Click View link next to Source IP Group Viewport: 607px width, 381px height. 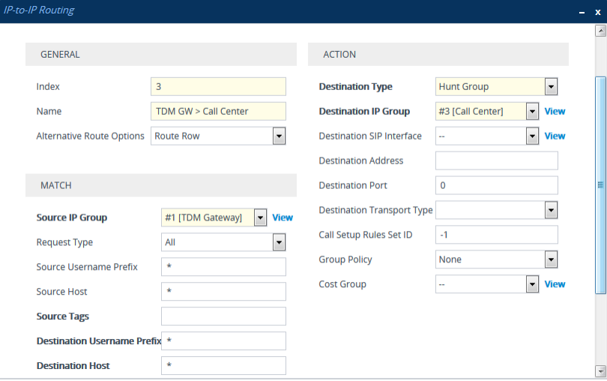click(x=283, y=217)
